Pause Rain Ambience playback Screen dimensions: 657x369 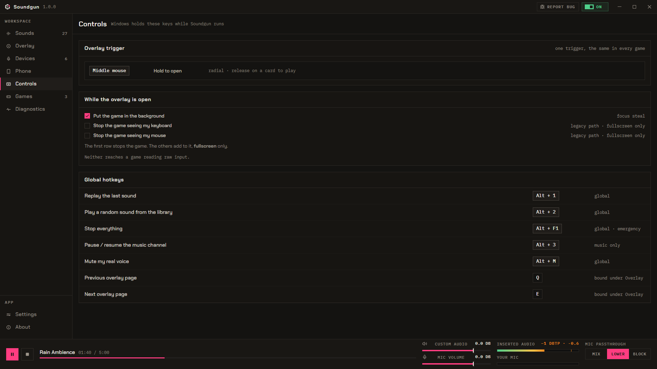[12, 354]
